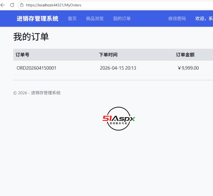213x196 pixels.
Task: Click order time 2026-04-15 20:13
Action: click(x=118, y=68)
